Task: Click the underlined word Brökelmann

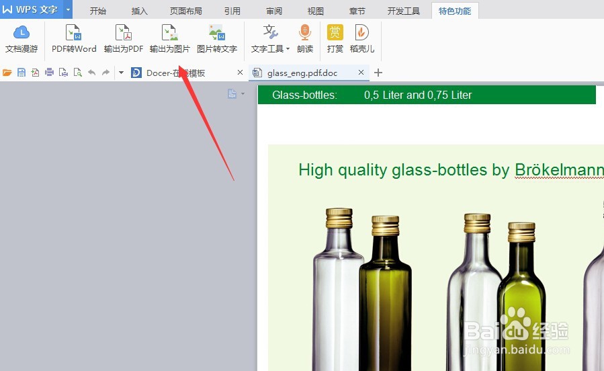Action: click(x=559, y=170)
